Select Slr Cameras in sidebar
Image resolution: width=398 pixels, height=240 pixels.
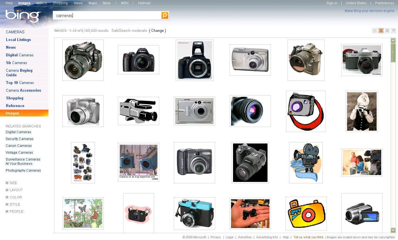click(x=17, y=63)
